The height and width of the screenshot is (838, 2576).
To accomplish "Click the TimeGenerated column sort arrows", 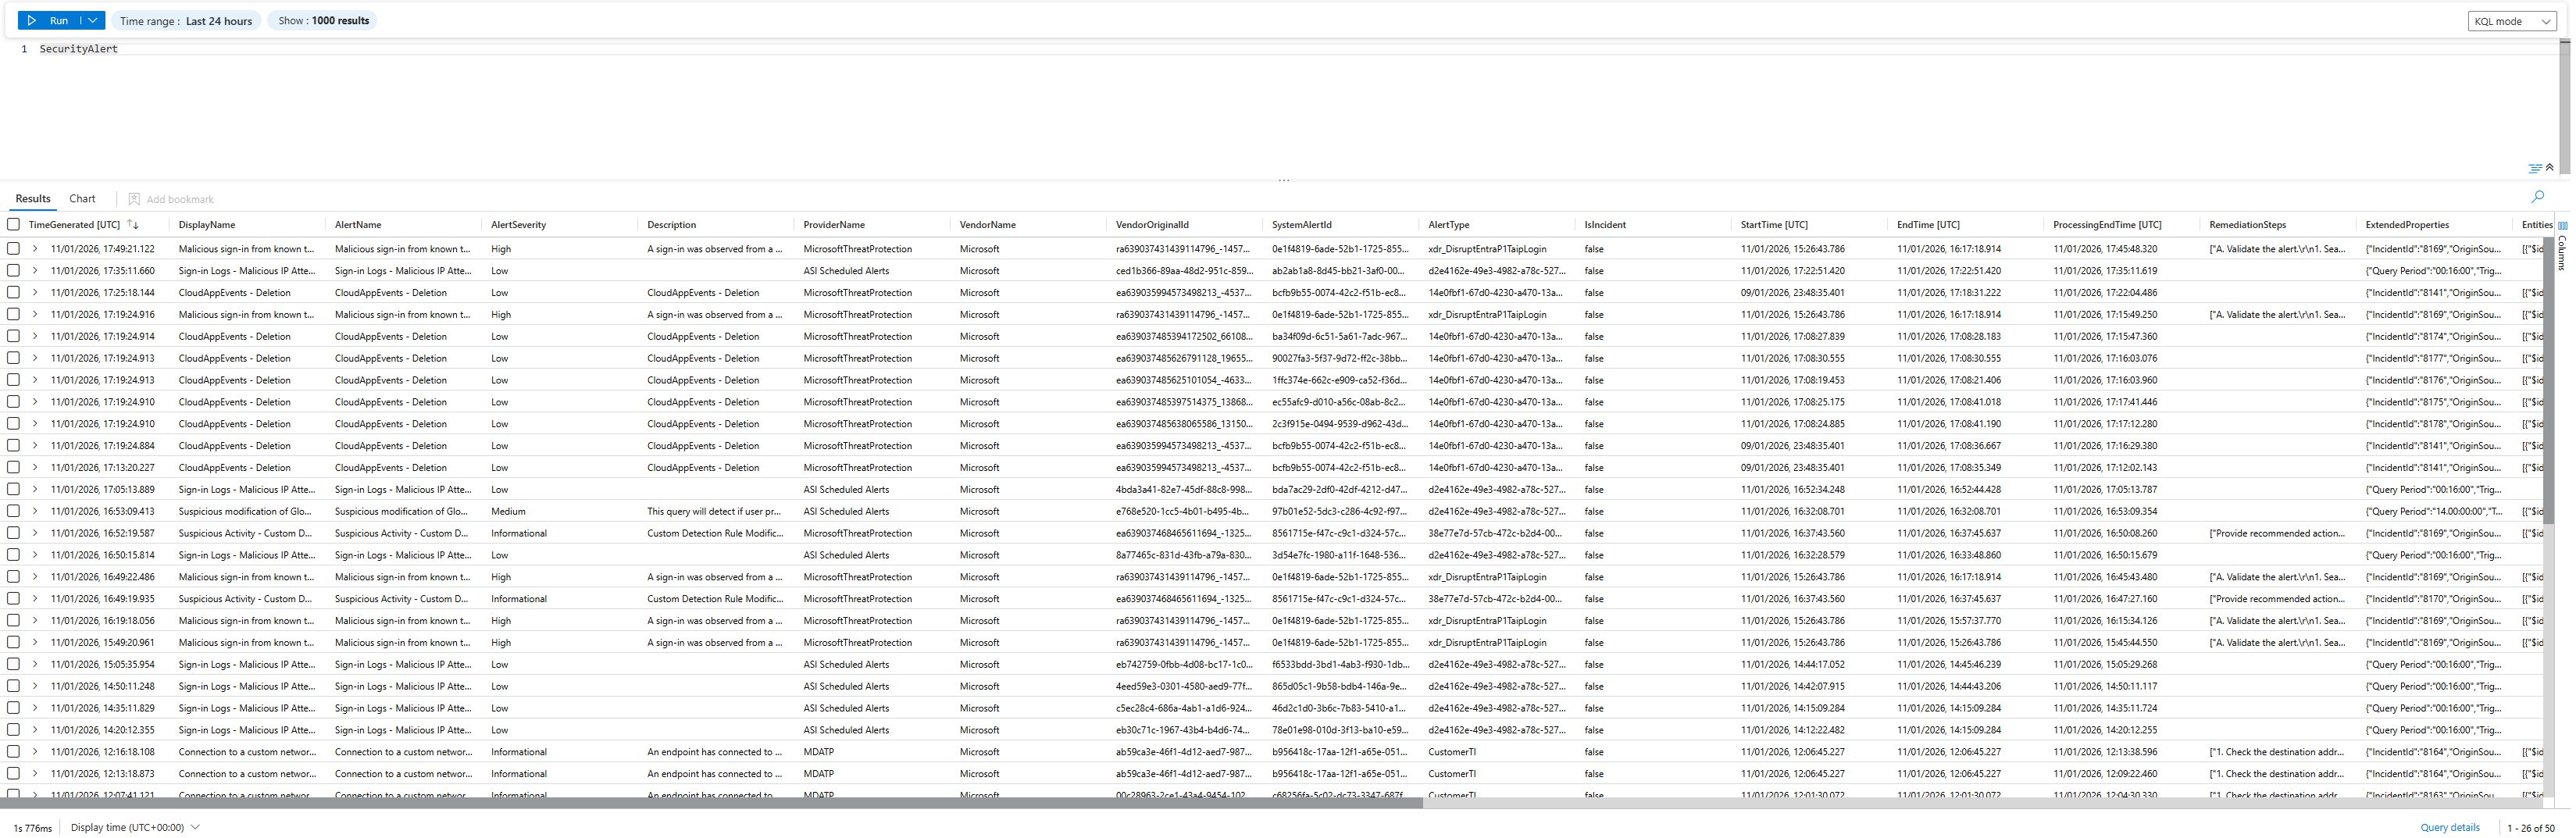I will point(133,225).
